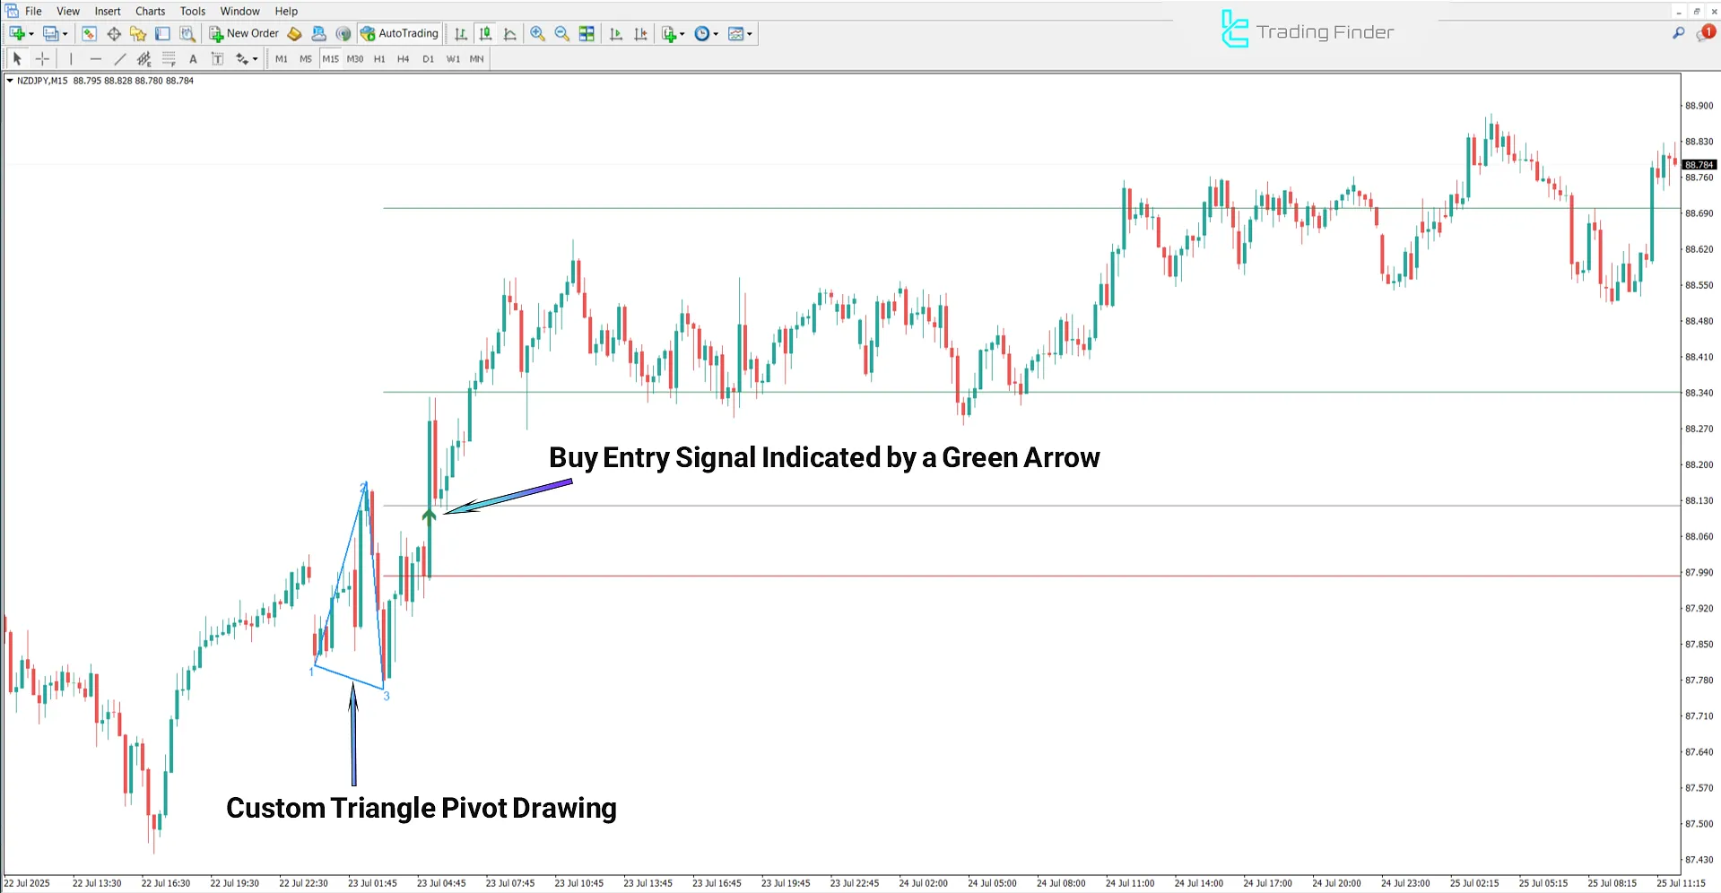Image resolution: width=1721 pixels, height=893 pixels.
Task: Expand the Periodicity dropdown arrow
Action: (x=716, y=34)
